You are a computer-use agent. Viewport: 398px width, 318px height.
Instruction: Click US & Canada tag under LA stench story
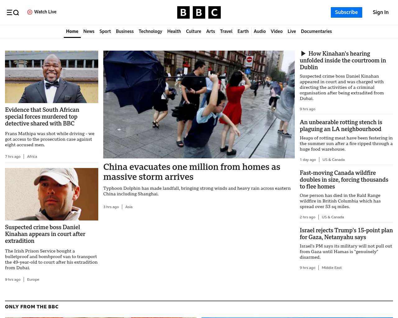[x=334, y=160]
